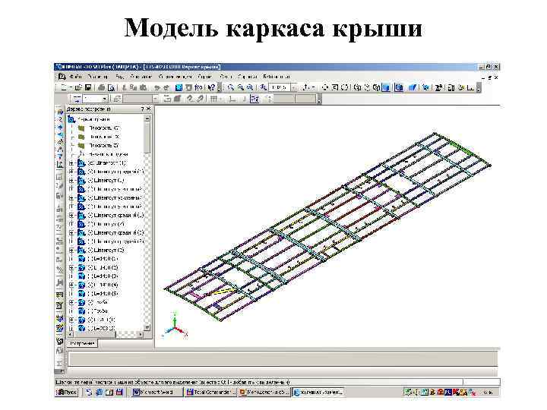
Task: Click the Paste toolbar icon
Action: coord(143,87)
